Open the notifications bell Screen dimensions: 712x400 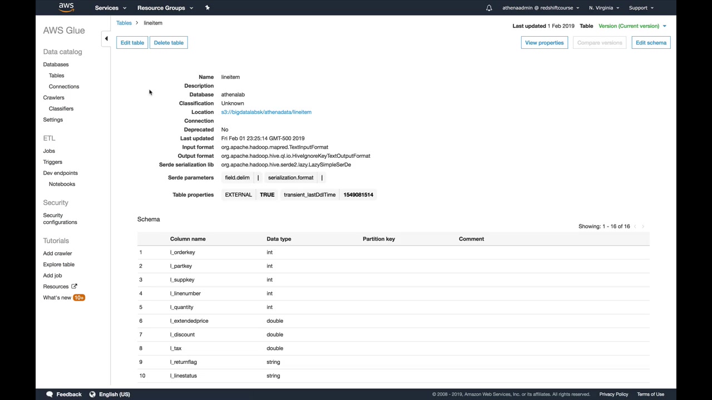pos(489,8)
